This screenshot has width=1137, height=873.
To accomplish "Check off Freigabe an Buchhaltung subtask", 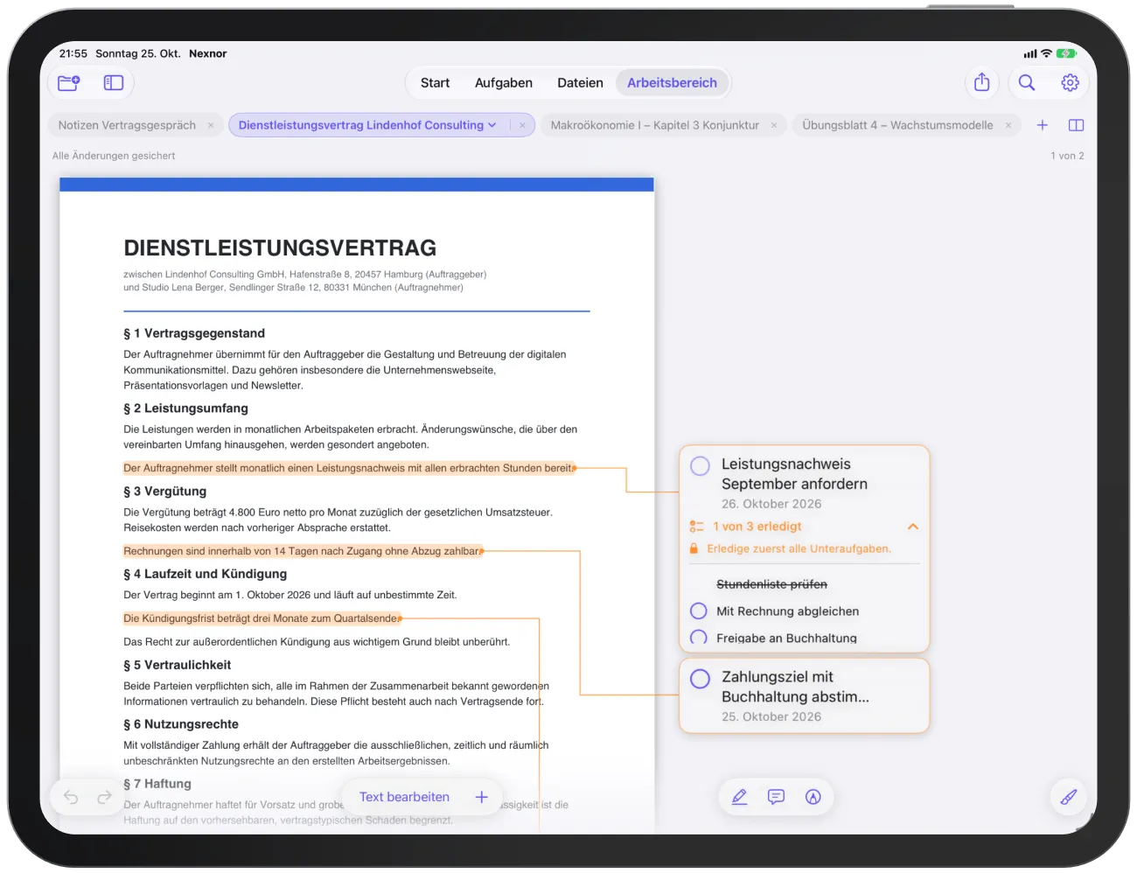I will (x=699, y=638).
